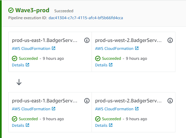186x138 pixels.
Task: Click the external-link icon beside upper west-2 Details
Action: [111, 65]
